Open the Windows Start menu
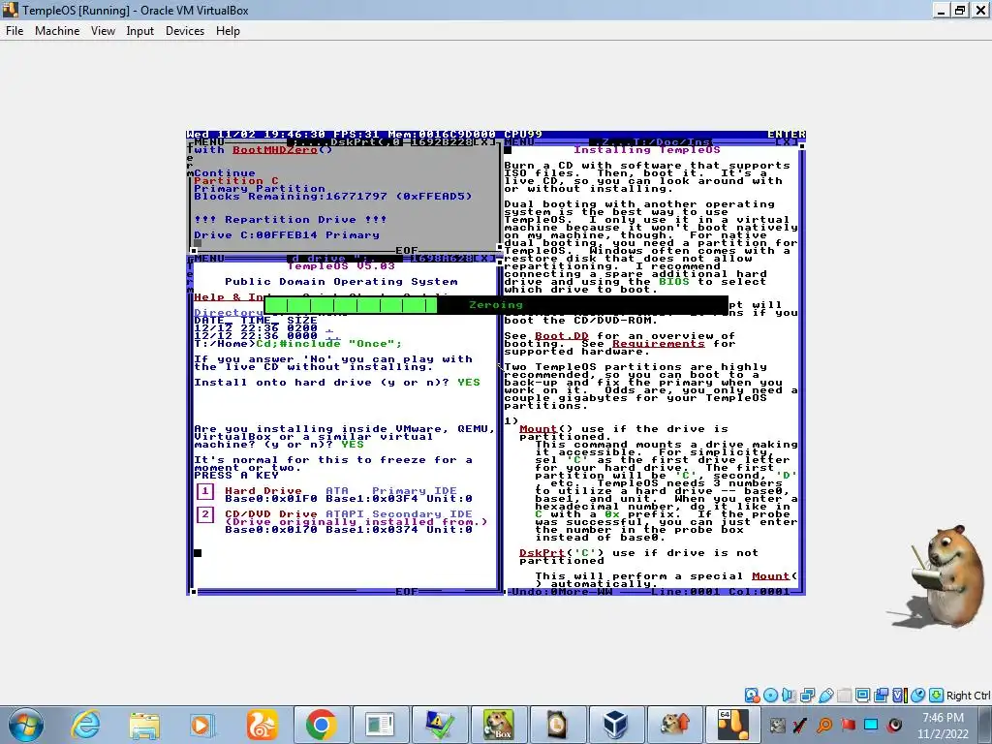Viewport: 992px width, 744px height. 26,725
